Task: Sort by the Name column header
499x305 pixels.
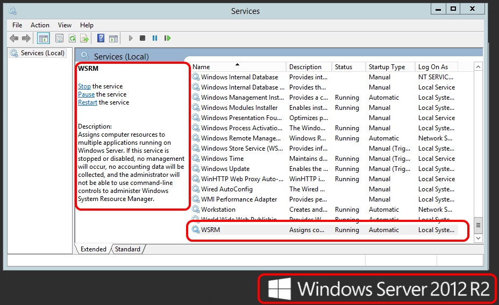Action: click(x=238, y=67)
